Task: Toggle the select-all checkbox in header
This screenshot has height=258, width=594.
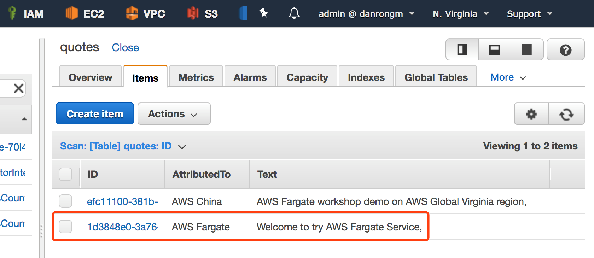Action: pos(65,174)
